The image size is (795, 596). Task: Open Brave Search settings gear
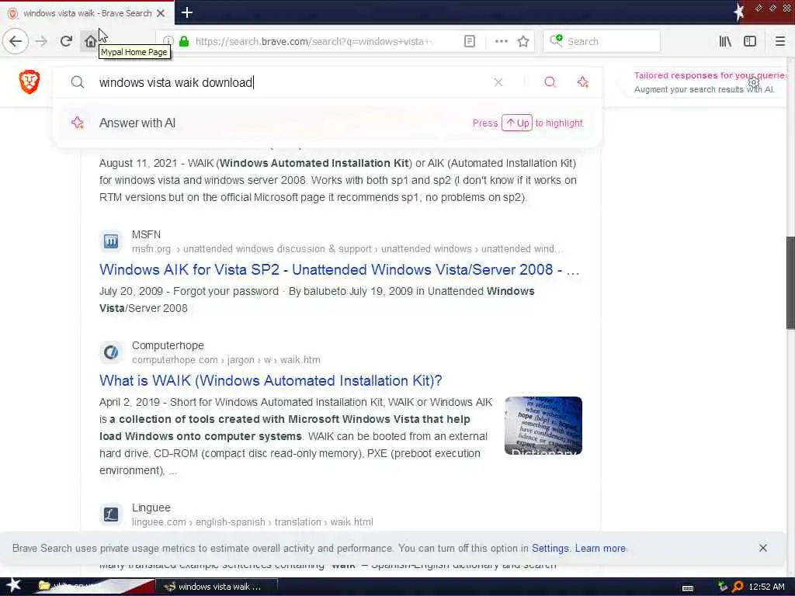coord(754,82)
